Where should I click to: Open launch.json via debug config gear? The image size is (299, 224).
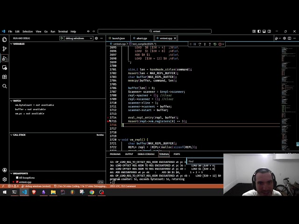pyautogui.click(x=96, y=38)
